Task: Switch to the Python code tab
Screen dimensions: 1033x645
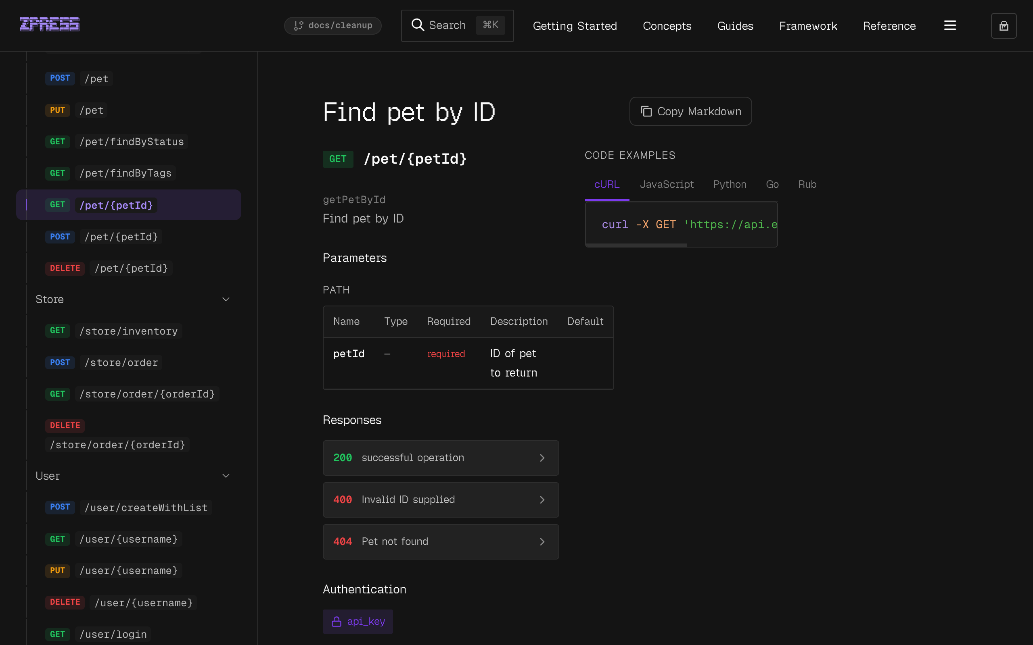Action: point(730,184)
